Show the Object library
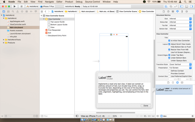 (178, 83)
